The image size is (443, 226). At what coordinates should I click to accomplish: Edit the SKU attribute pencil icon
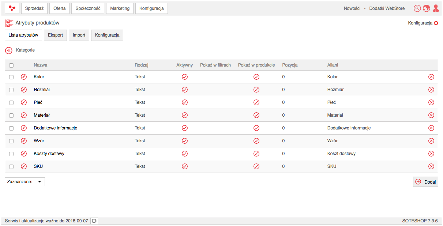24,166
